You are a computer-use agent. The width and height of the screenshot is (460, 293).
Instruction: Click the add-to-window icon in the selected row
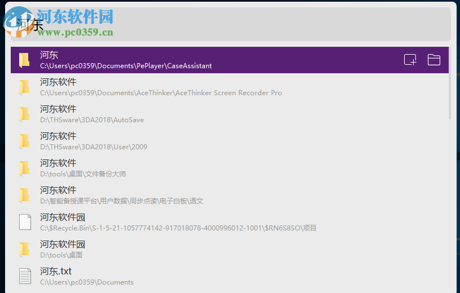click(x=410, y=60)
